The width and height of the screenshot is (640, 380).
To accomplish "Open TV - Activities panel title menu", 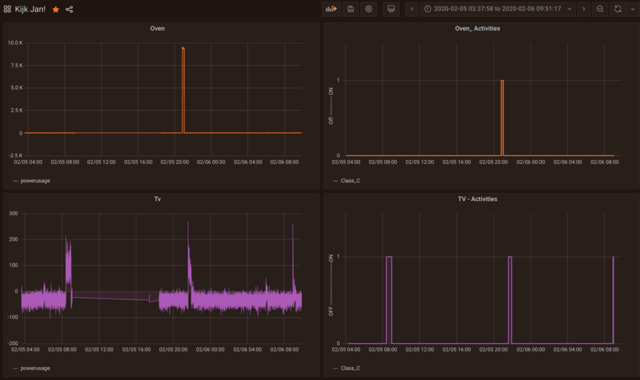I will [x=477, y=199].
